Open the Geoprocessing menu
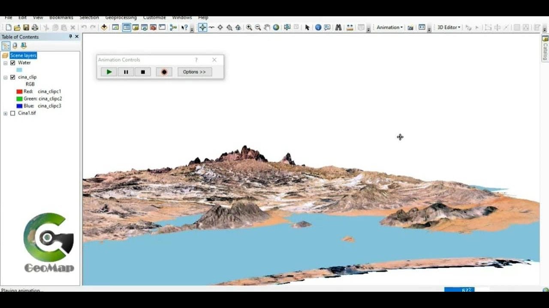The image size is (549, 308). click(x=121, y=18)
